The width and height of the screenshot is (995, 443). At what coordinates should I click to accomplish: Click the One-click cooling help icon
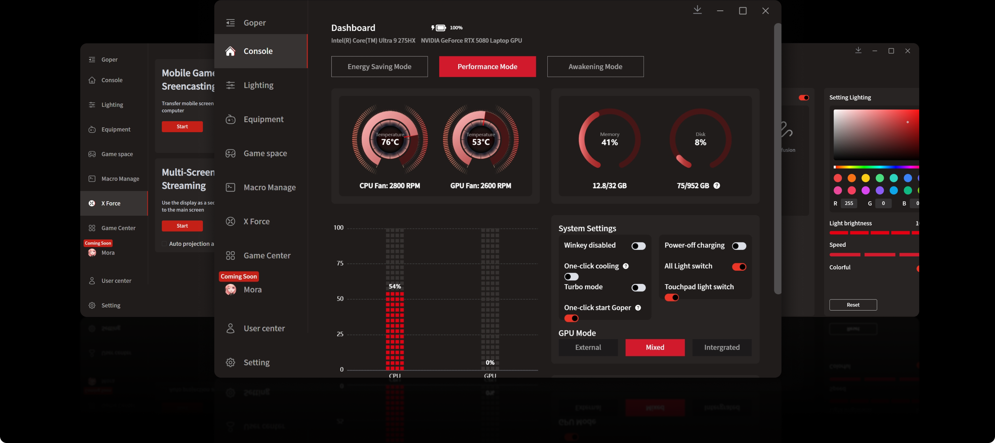(x=626, y=266)
